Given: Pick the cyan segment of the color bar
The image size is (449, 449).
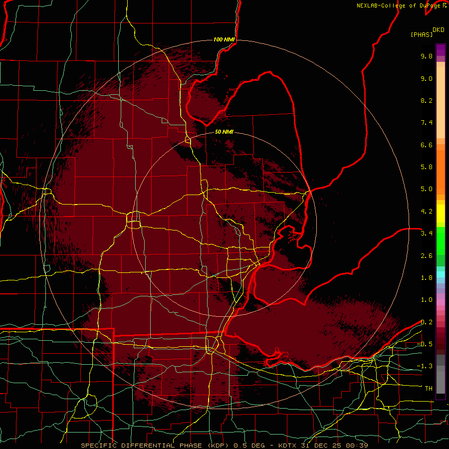Looking at the screenshot, I should tap(441, 274).
